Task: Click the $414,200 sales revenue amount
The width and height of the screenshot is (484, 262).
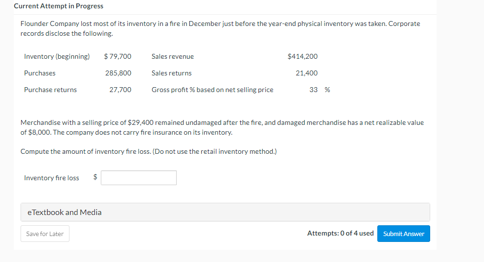Action: pyautogui.click(x=302, y=56)
